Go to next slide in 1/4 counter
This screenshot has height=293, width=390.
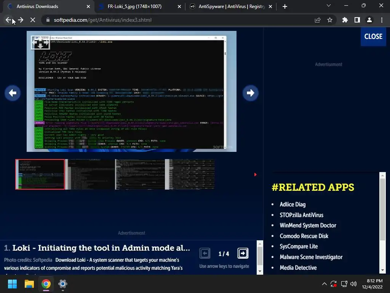[x=243, y=253]
